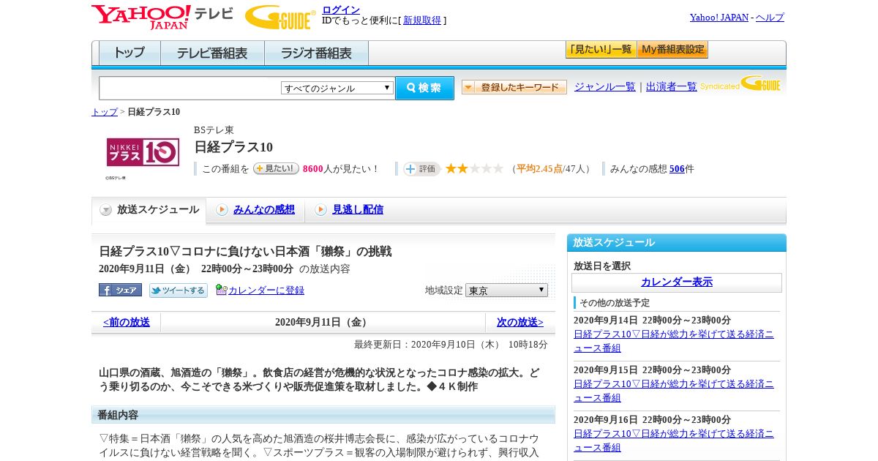Go to Yahoo! JAPAN link
Screen dimensions: 878x461
(718, 18)
